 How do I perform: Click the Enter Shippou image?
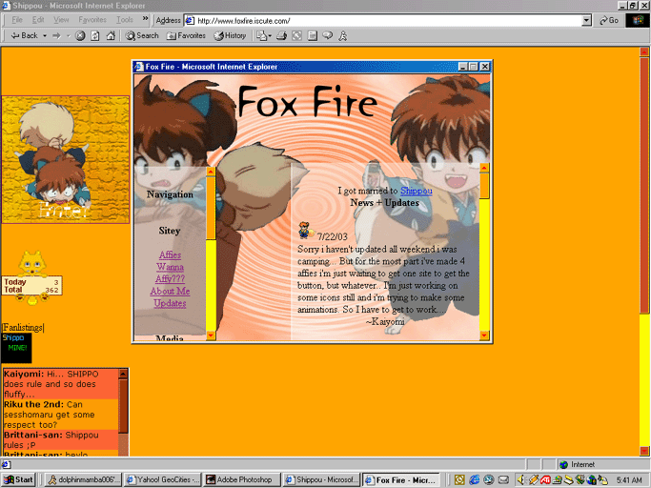(x=65, y=159)
